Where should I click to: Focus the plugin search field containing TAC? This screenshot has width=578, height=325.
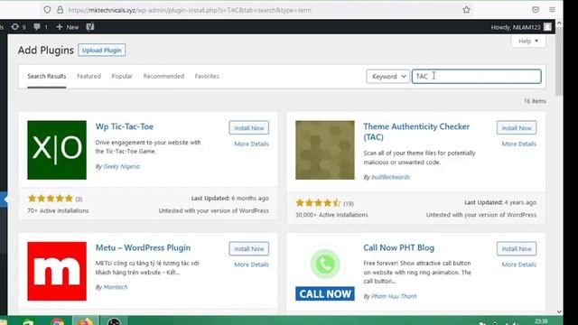coord(476,76)
